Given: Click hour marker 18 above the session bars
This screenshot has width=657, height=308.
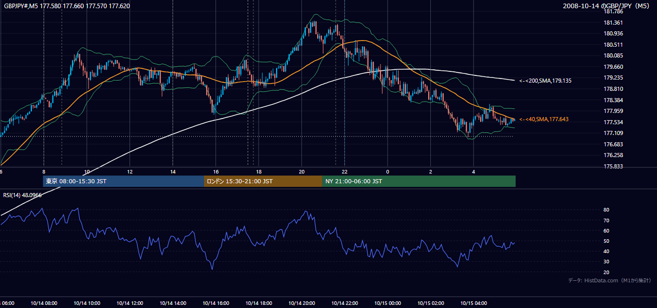Looking at the screenshot, I should [259, 172].
